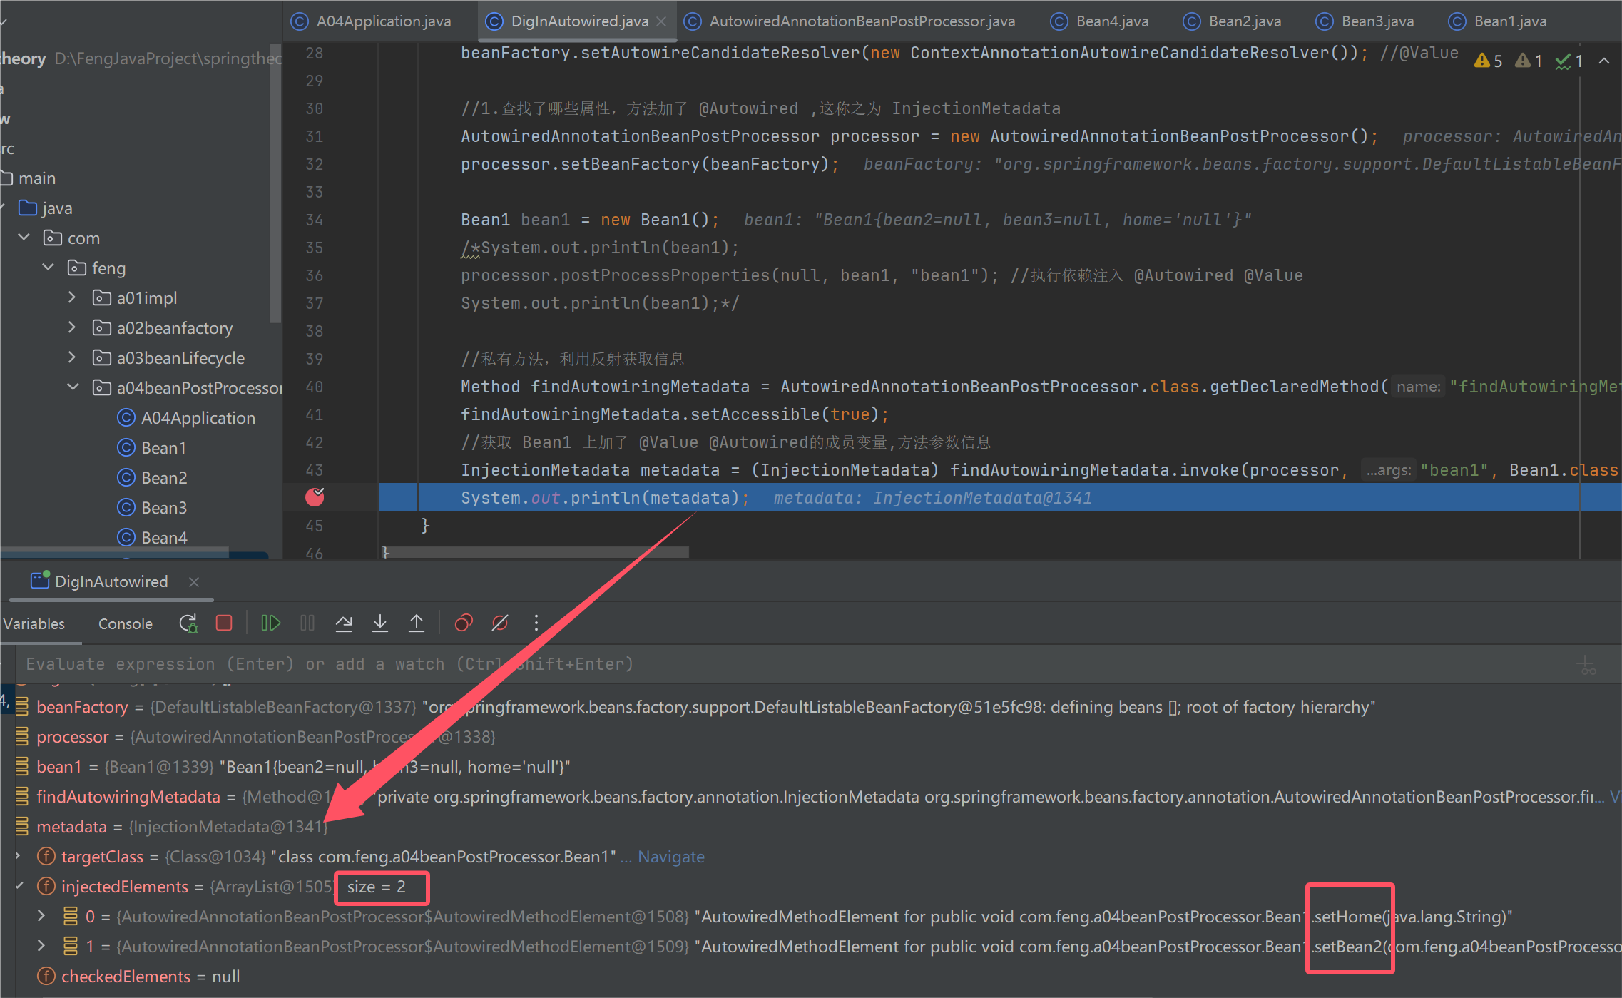The image size is (1622, 998).
Task: Resume program execution
Action: coord(270,623)
